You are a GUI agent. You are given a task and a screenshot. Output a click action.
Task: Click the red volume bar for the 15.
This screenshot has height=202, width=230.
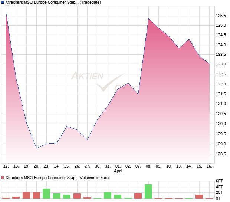click(199, 196)
